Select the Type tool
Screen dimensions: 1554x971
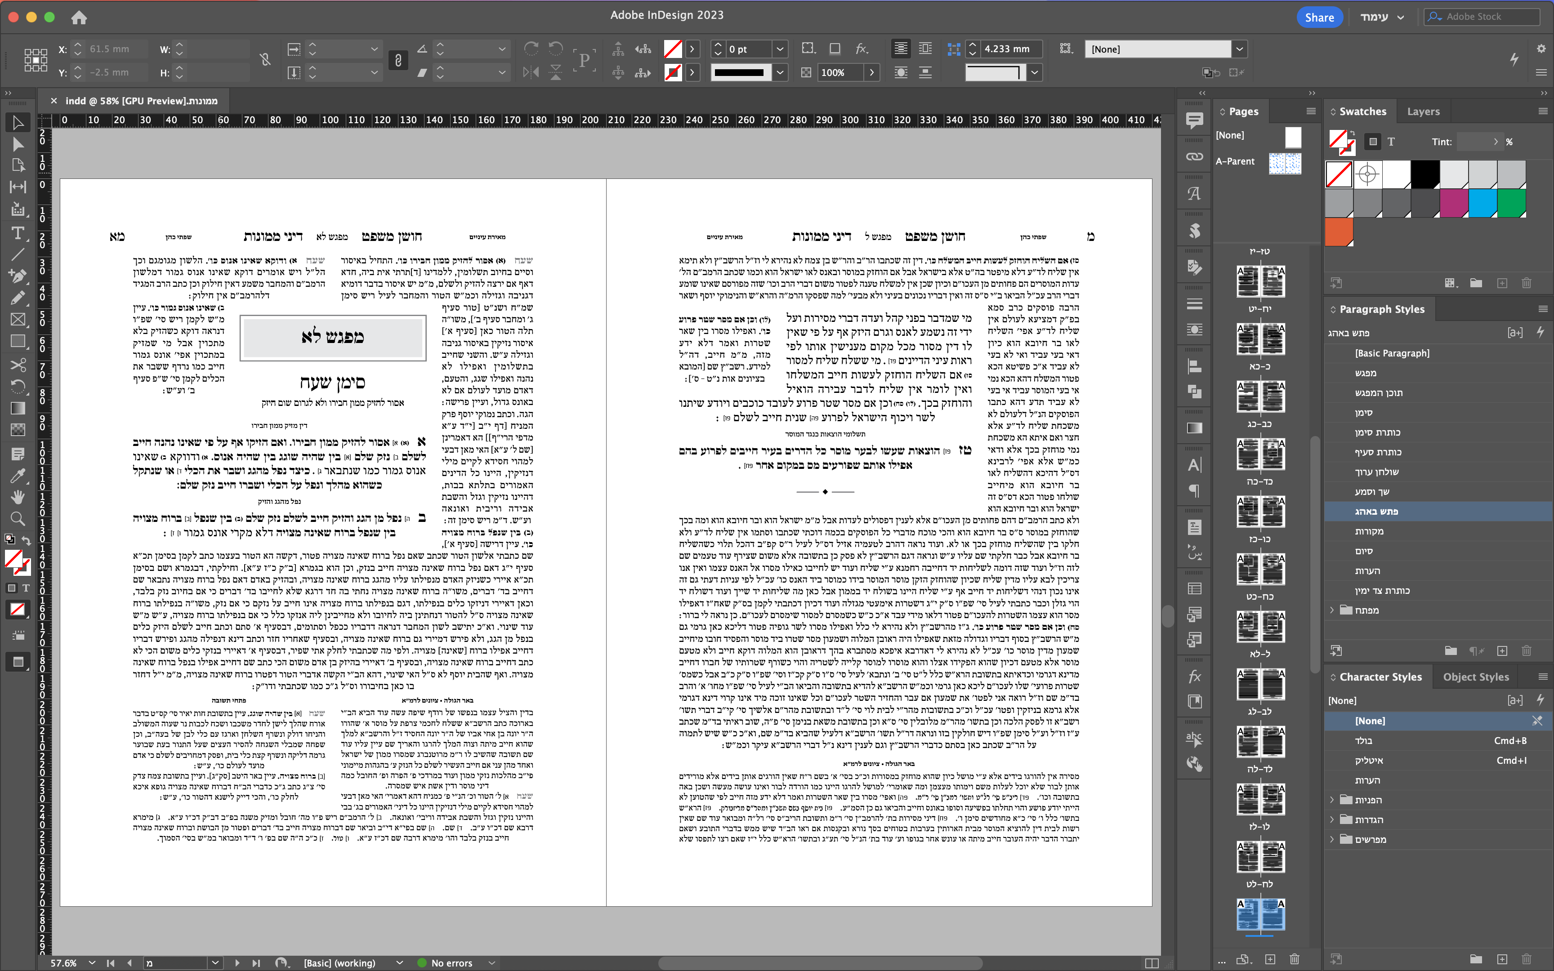(18, 233)
